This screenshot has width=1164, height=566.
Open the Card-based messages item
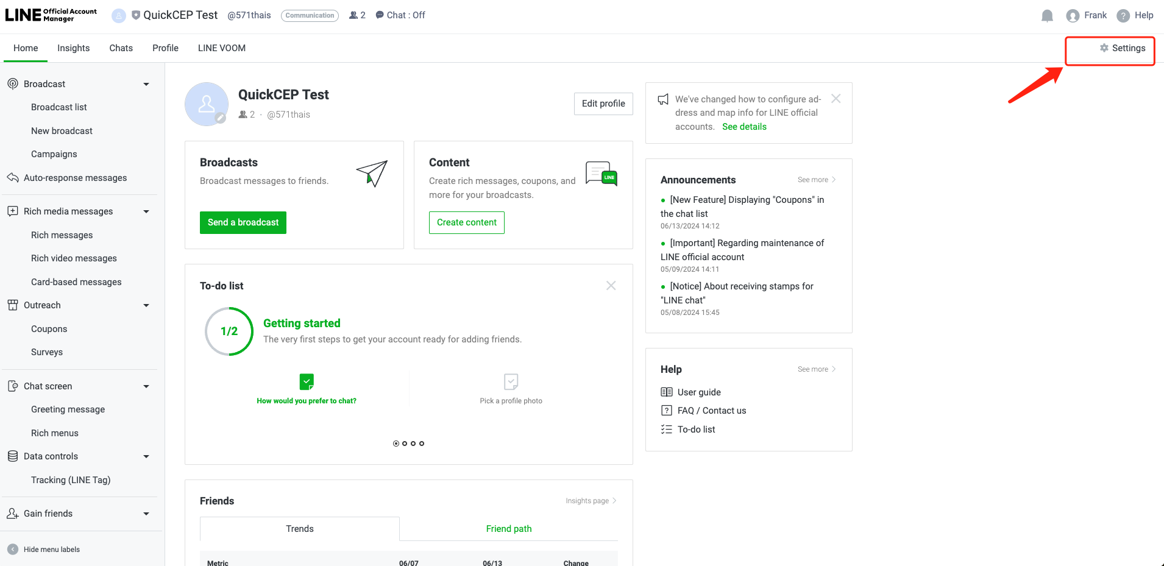[x=76, y=282]
